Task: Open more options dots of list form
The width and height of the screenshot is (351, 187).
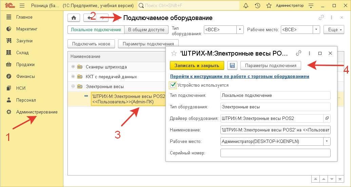Action: click(332, 18)
